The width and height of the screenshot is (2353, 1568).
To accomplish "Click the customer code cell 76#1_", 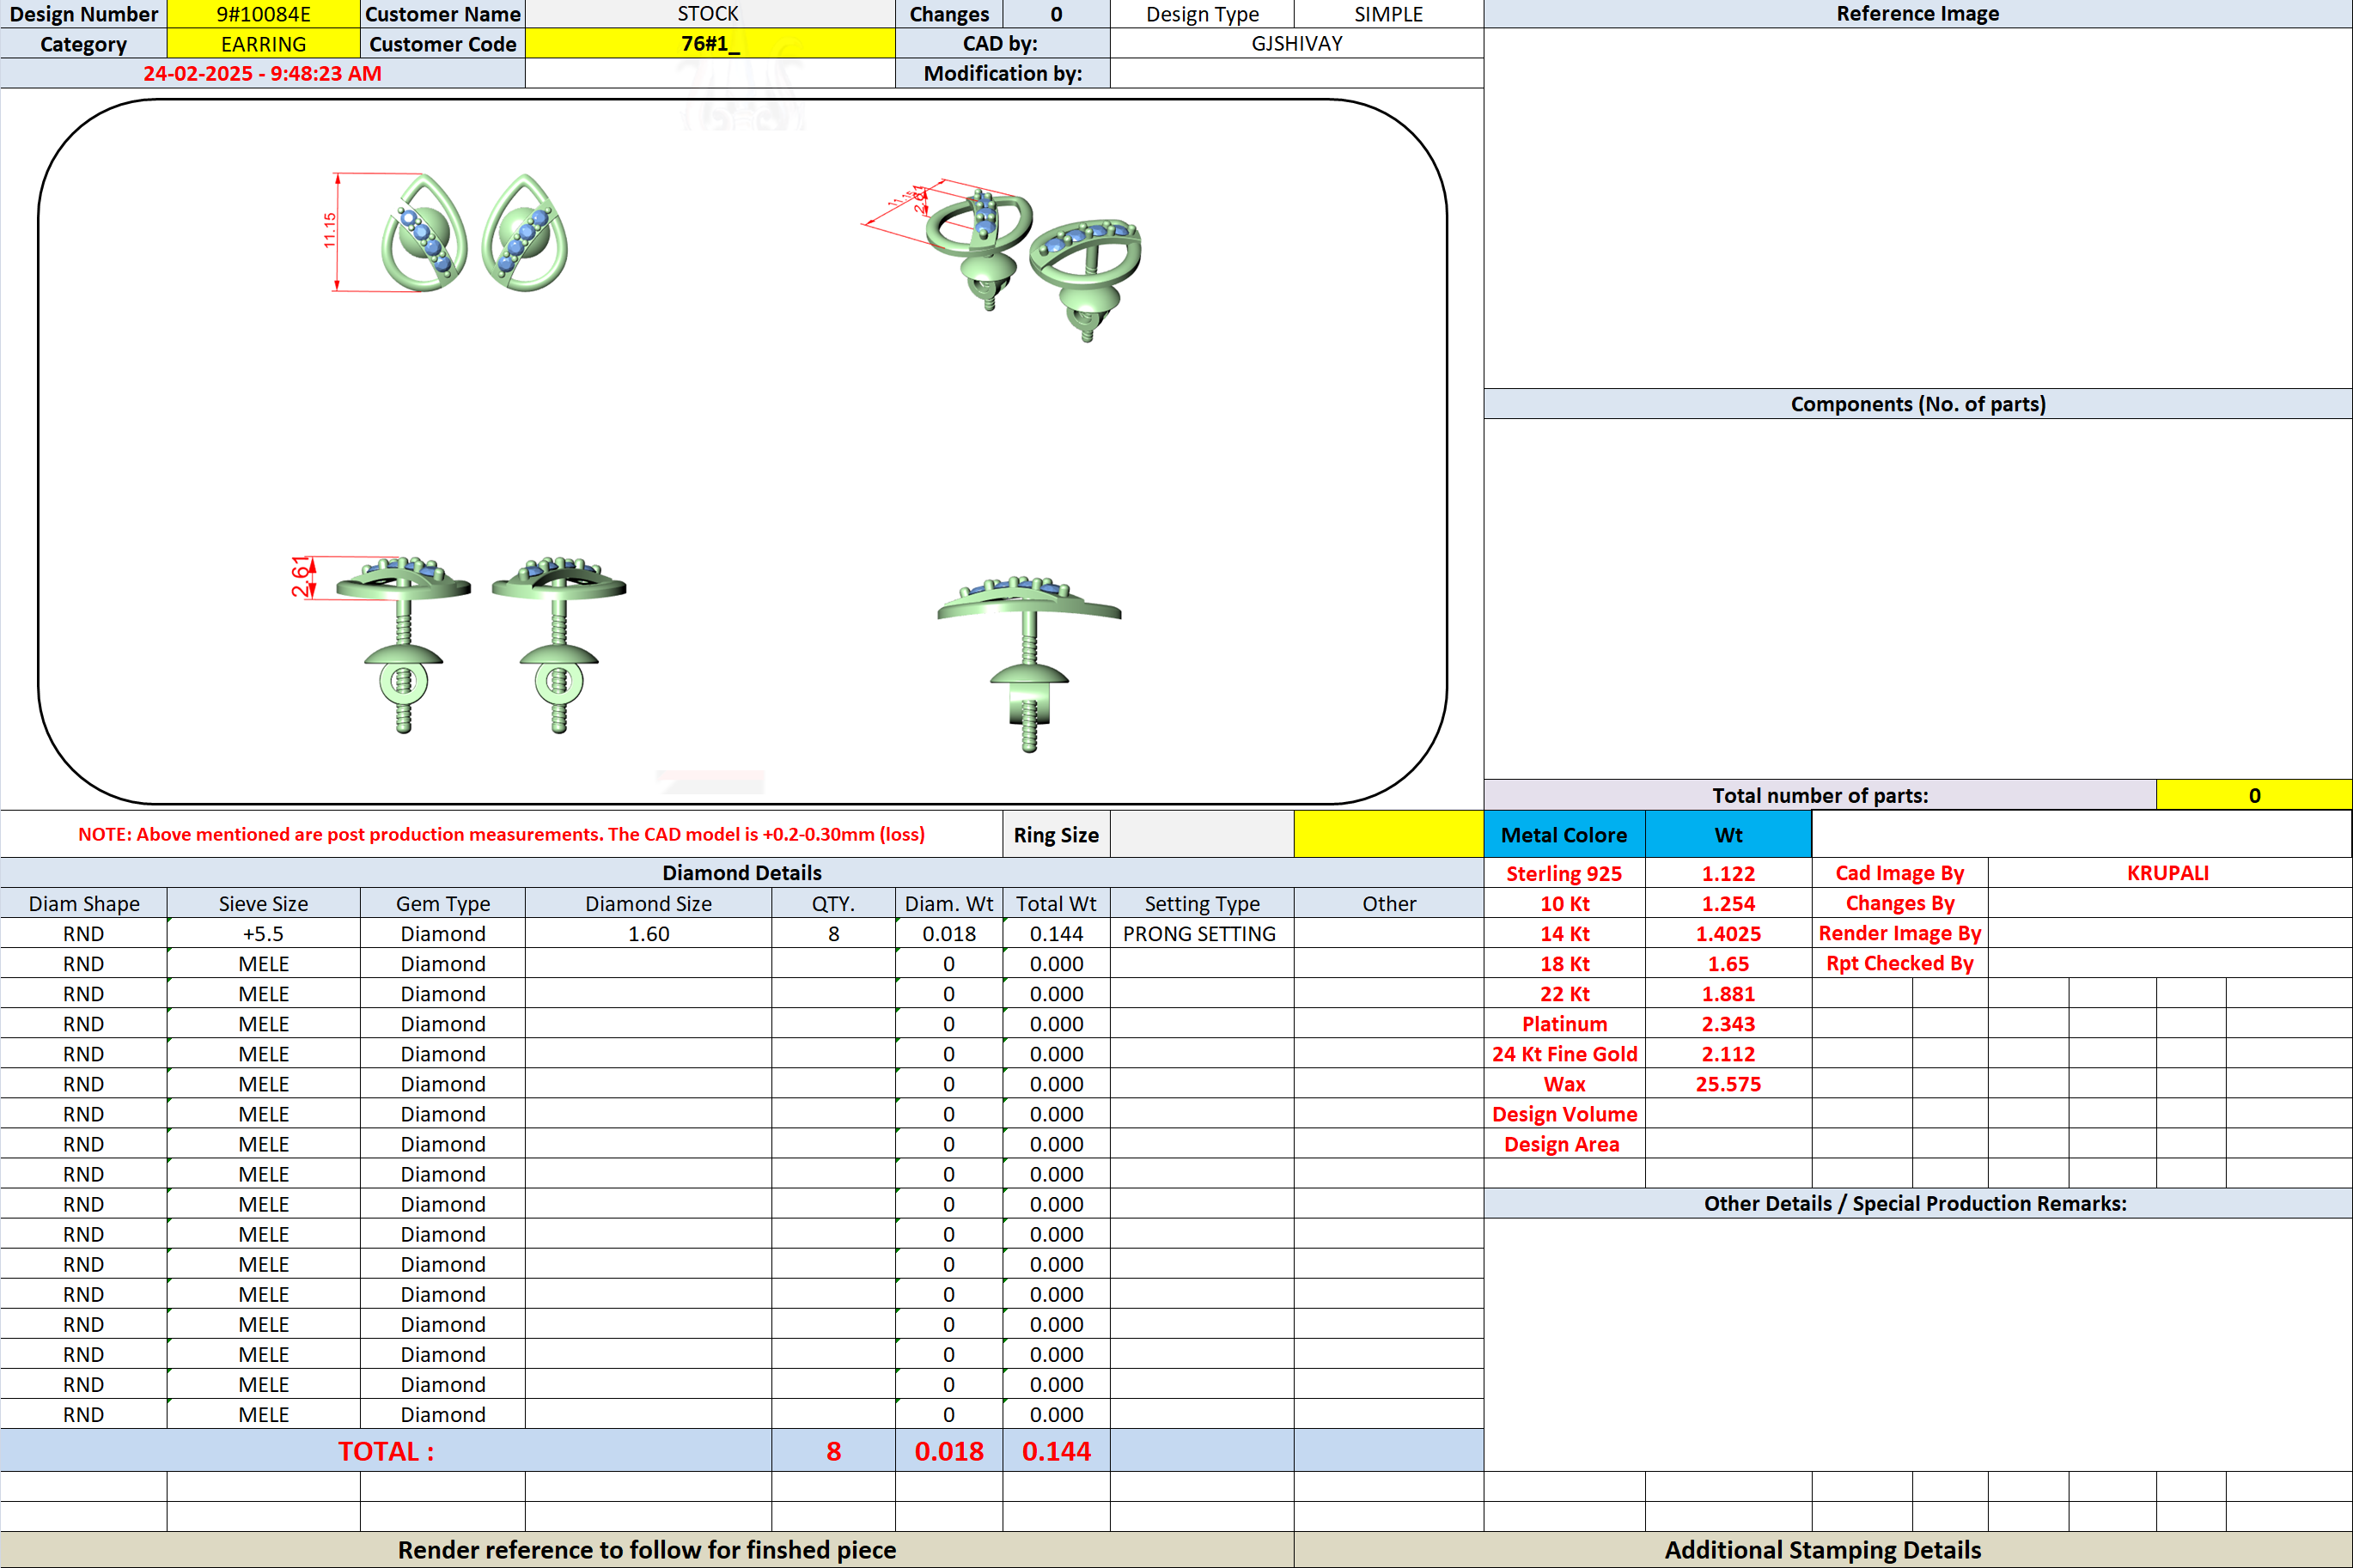I will coord(710,44).
